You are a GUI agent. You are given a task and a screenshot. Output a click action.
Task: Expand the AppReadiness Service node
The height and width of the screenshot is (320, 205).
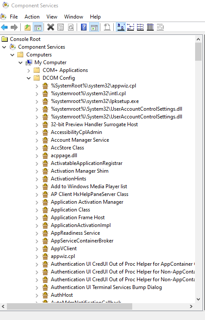[x=37, y=233]
